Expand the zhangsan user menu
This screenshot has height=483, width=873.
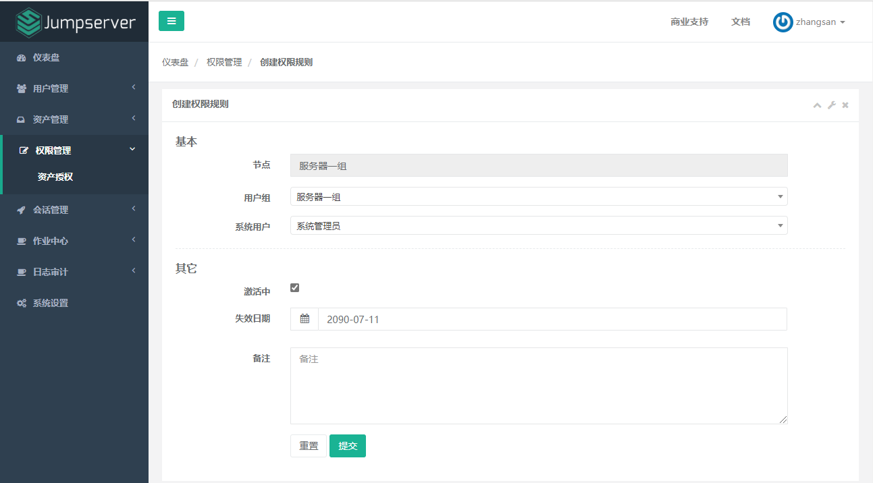(810, 21)
